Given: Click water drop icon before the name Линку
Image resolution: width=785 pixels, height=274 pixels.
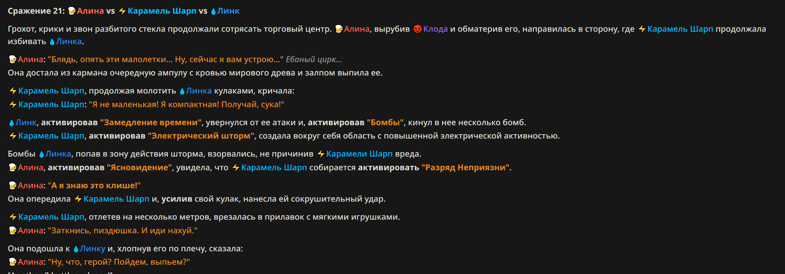Looking at the screenshot, I should [x=76, y=249].
